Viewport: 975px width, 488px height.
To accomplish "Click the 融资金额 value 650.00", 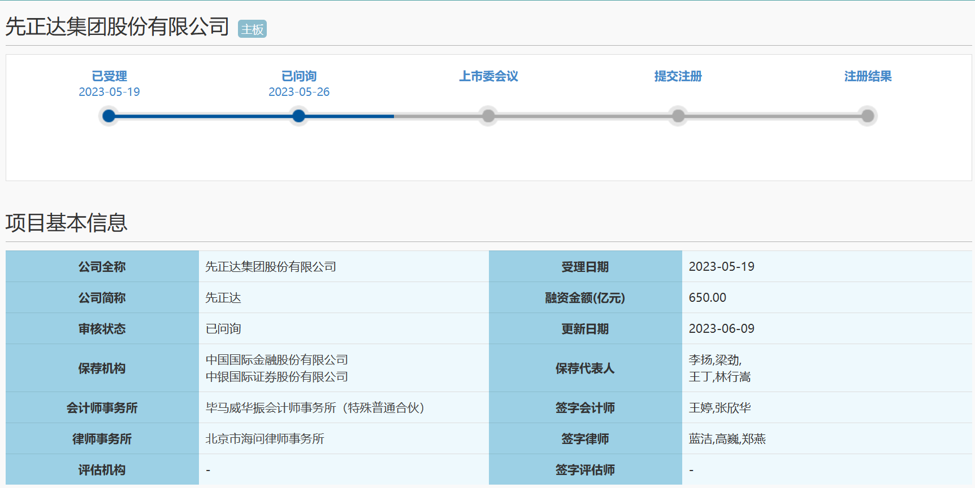I will pyautogui.click(x=707, y=298).
